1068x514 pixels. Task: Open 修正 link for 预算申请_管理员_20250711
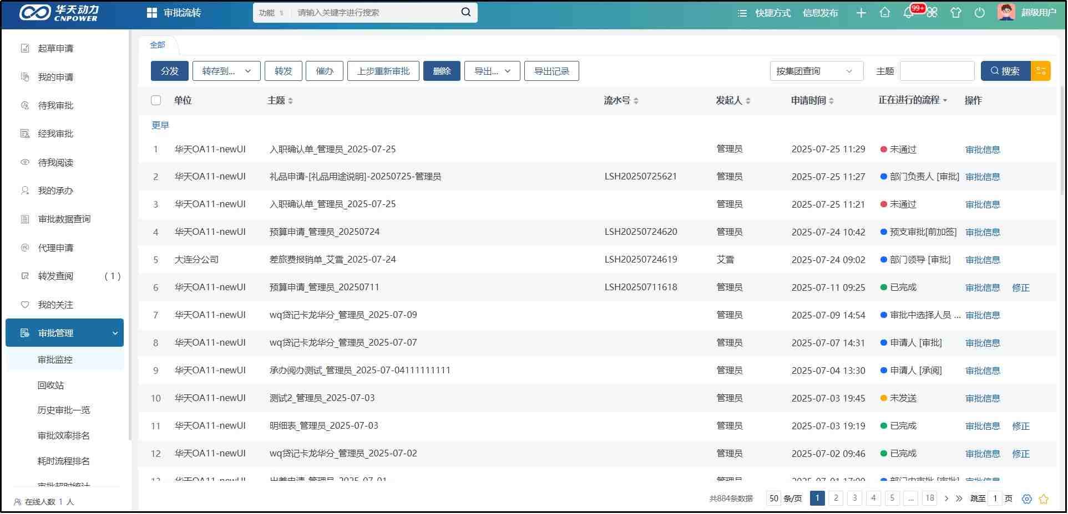[x=1021, y=287]
